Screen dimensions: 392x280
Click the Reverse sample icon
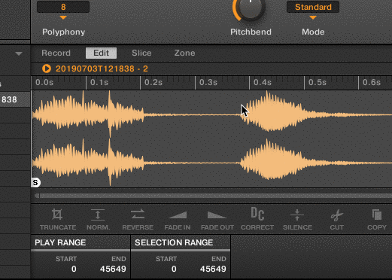pos(138,215)
